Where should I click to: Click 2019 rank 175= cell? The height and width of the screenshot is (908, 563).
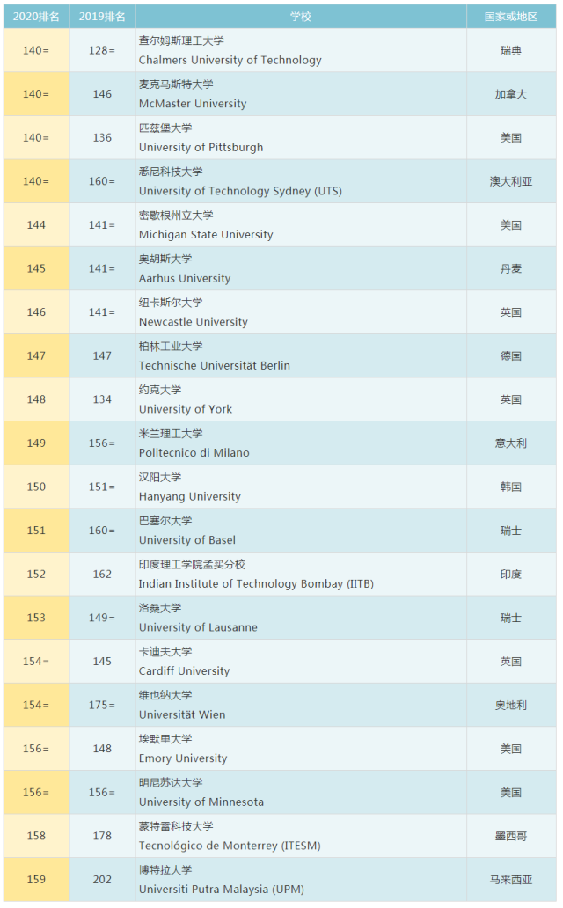102,706
